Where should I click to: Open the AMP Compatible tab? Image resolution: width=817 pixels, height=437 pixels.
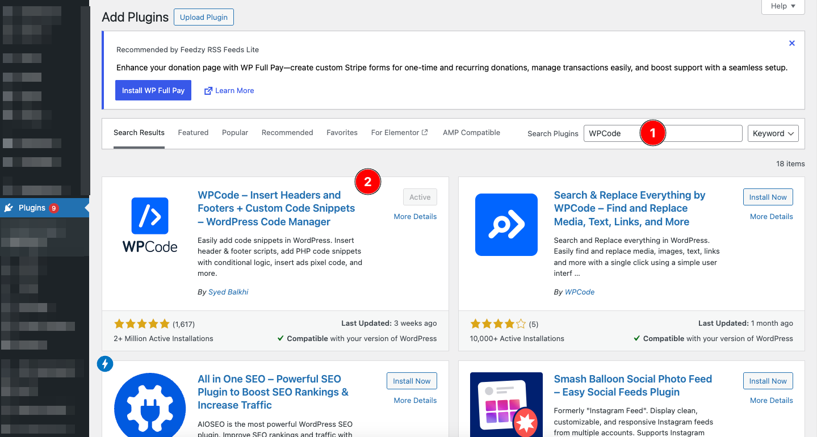[471, 133]
